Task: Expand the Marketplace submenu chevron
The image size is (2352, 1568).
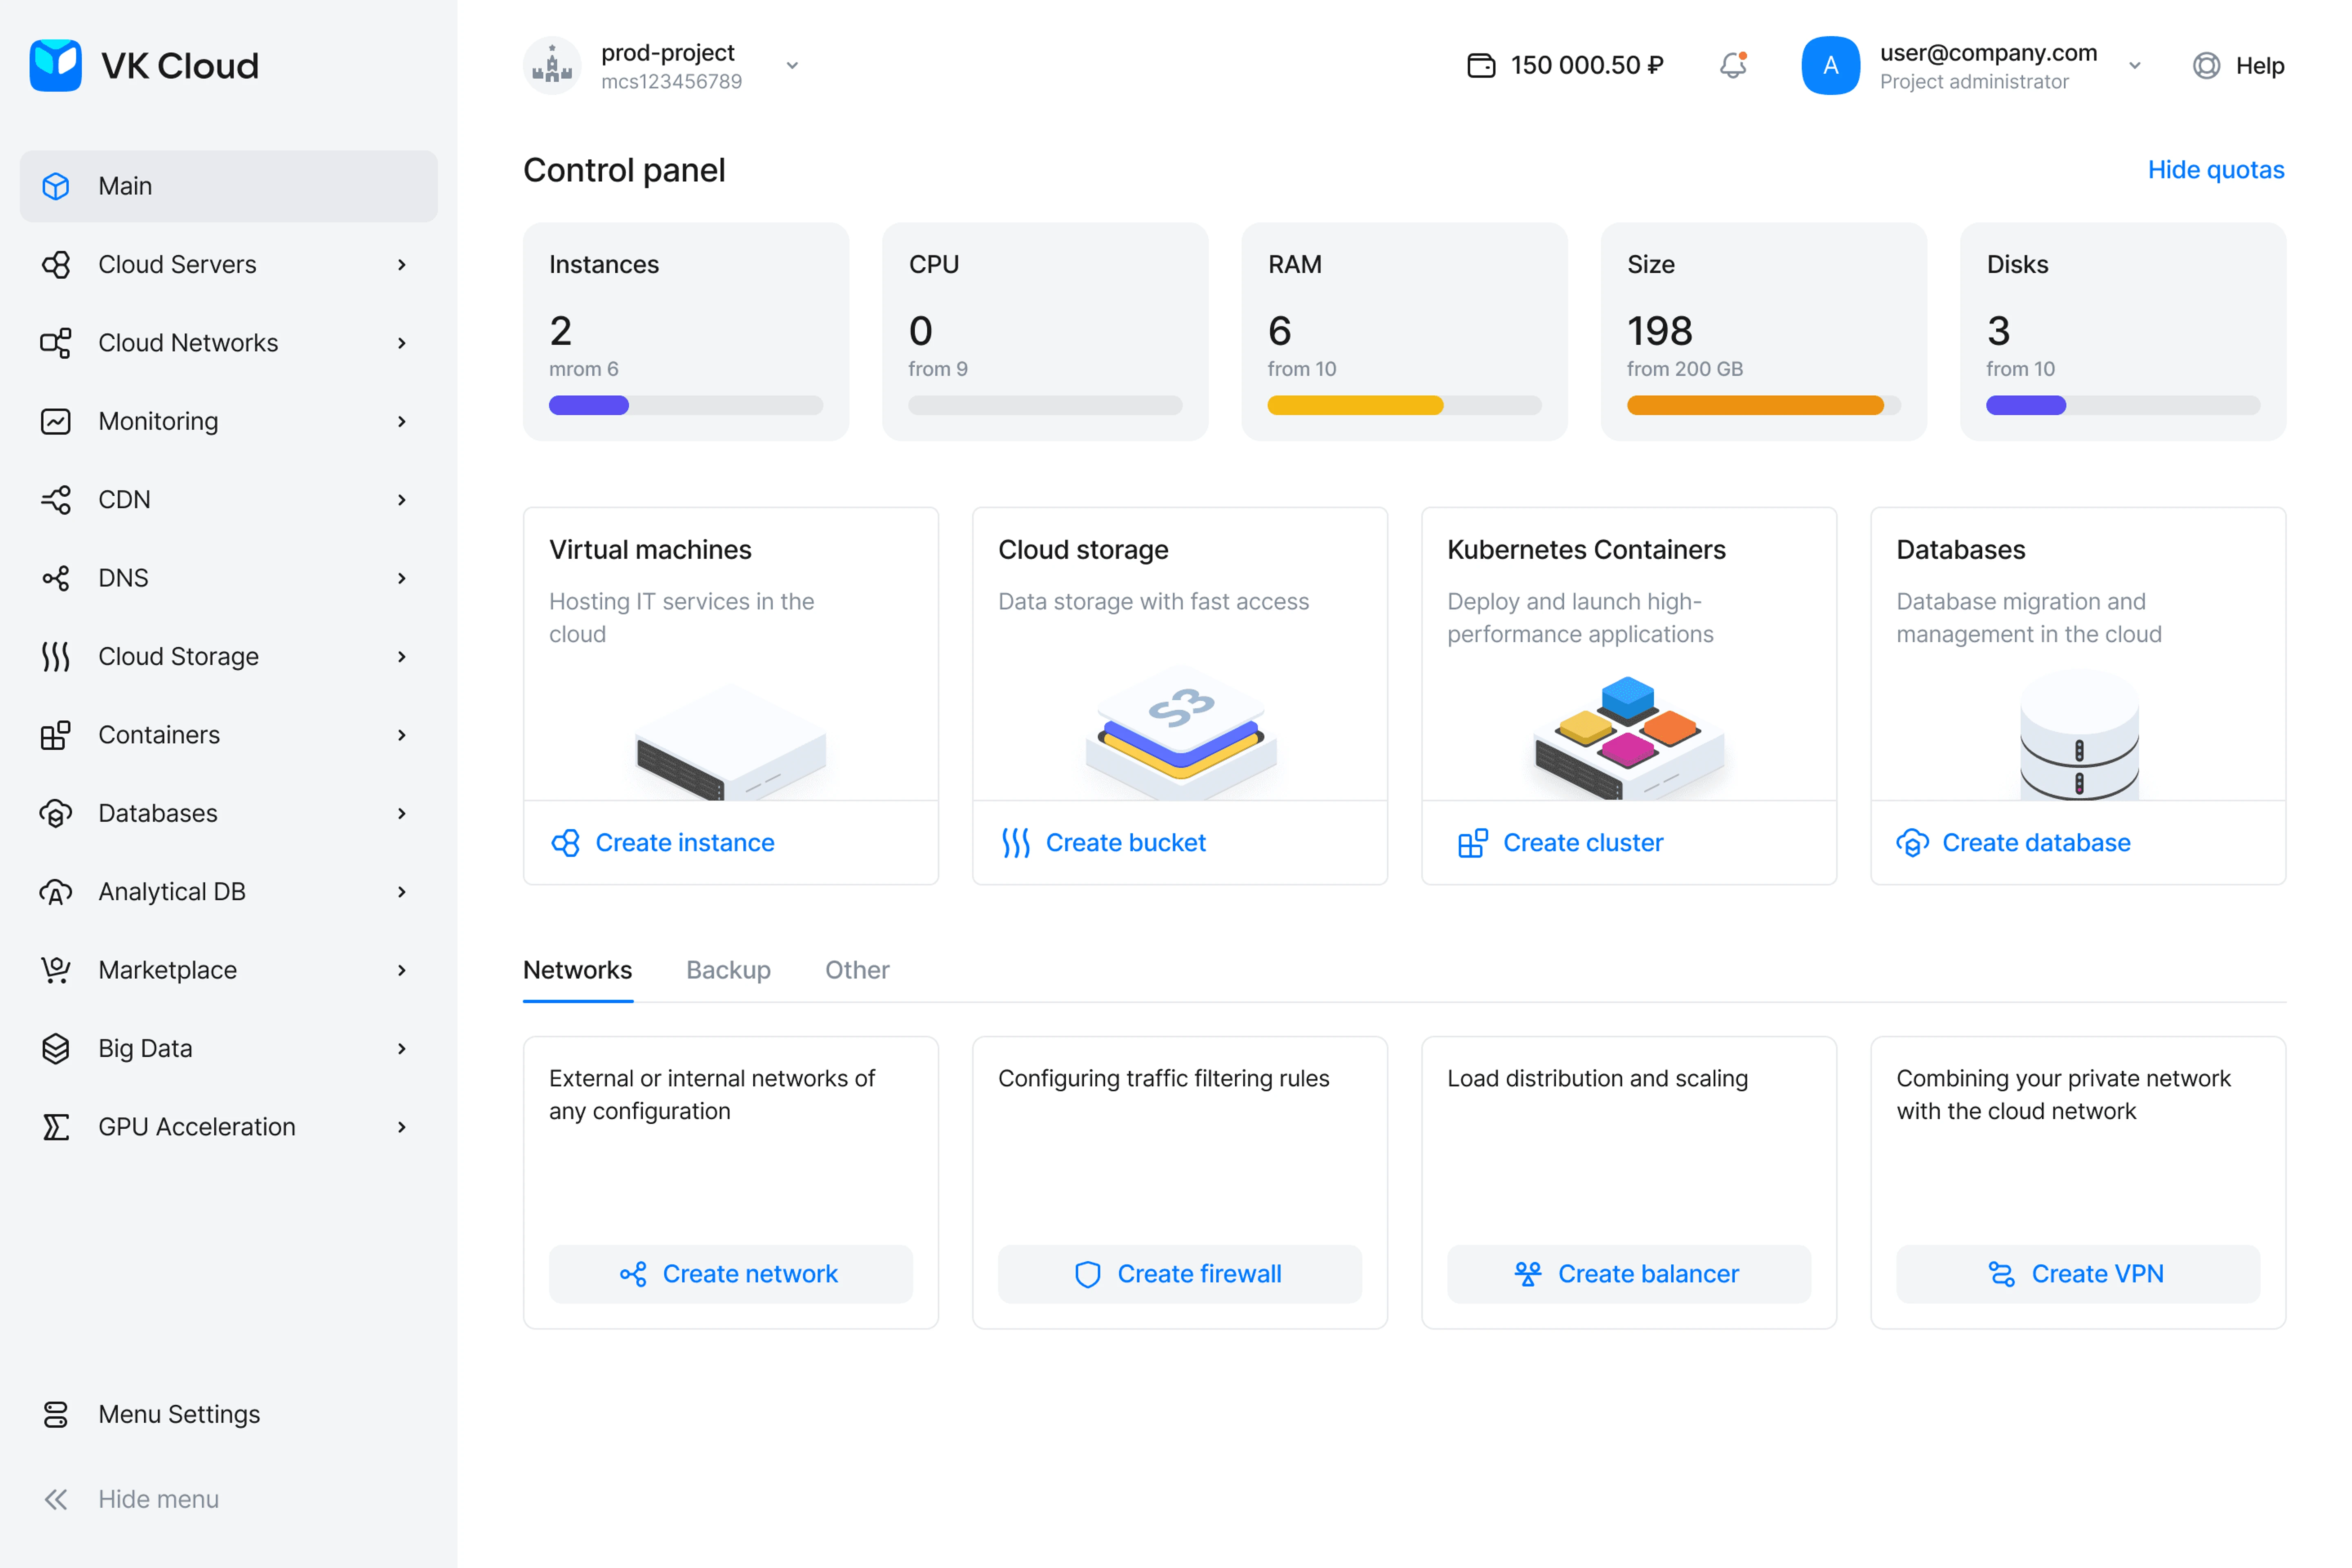Action: [x=402, y=970]
